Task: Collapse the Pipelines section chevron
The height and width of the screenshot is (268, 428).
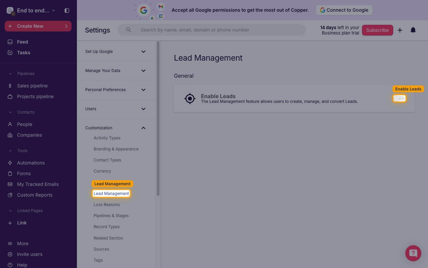Action: point(10,74)
